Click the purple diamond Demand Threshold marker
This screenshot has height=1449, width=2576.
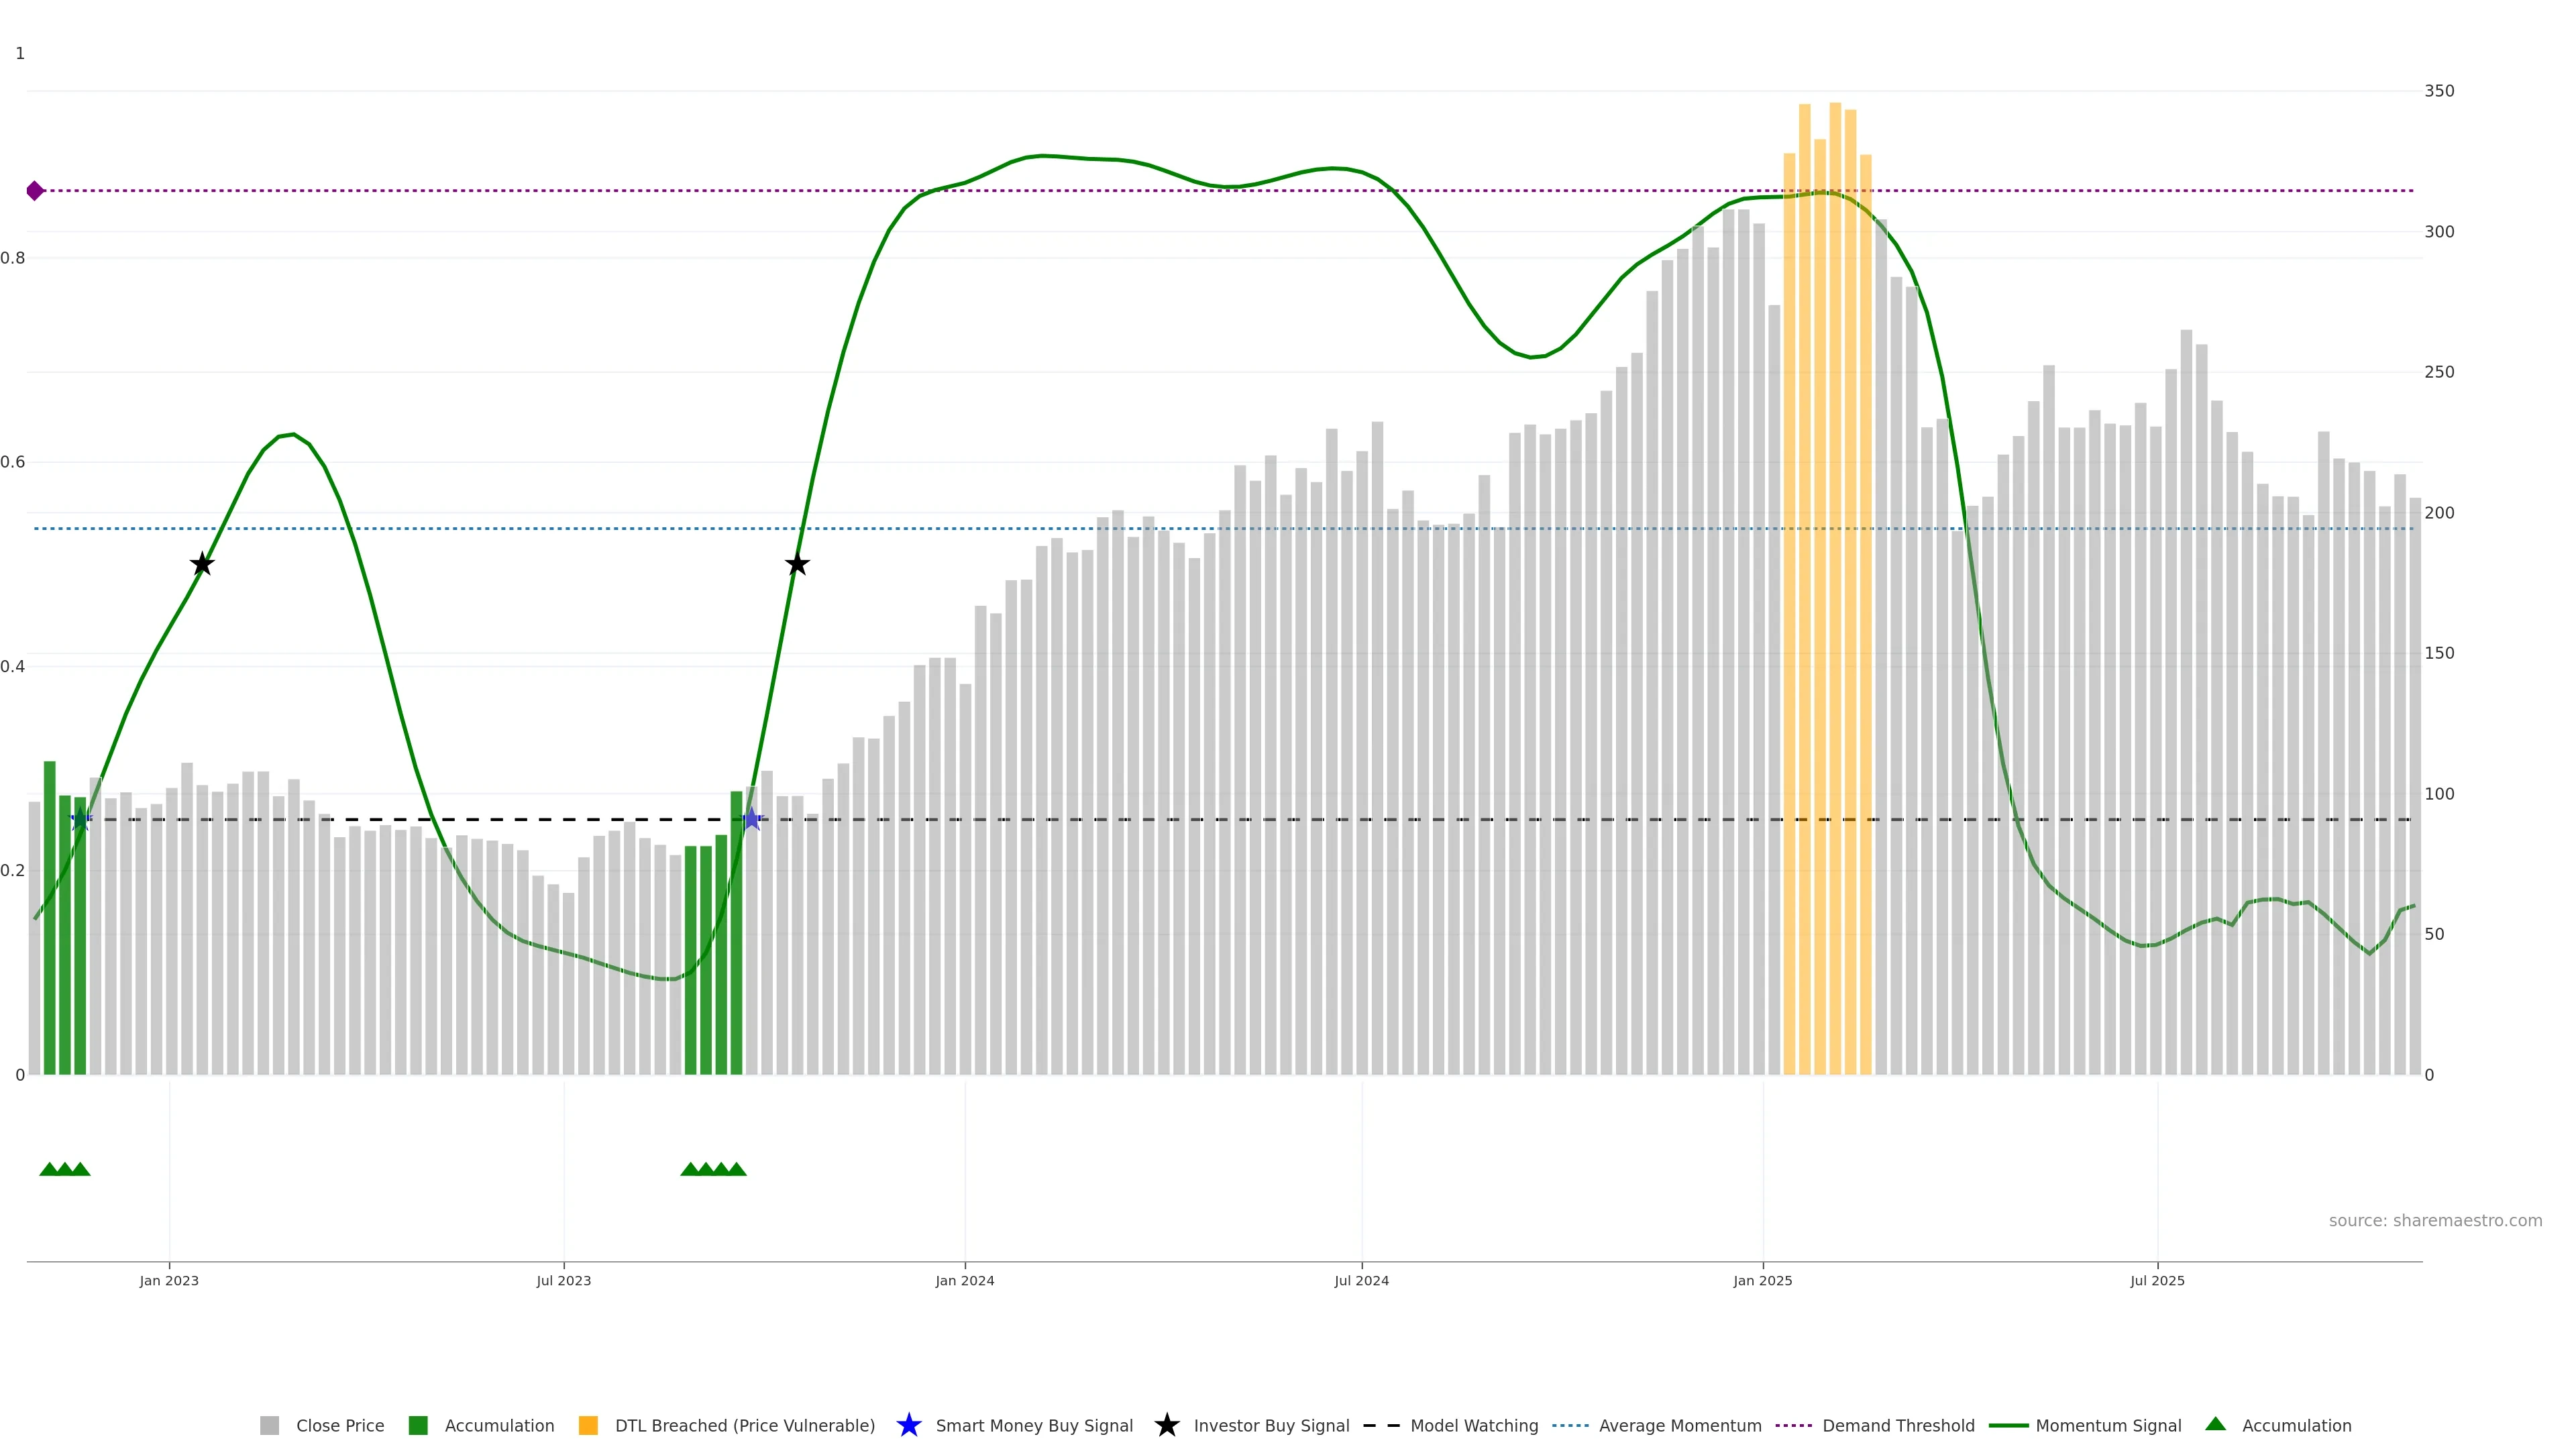(x=35, y=191)
